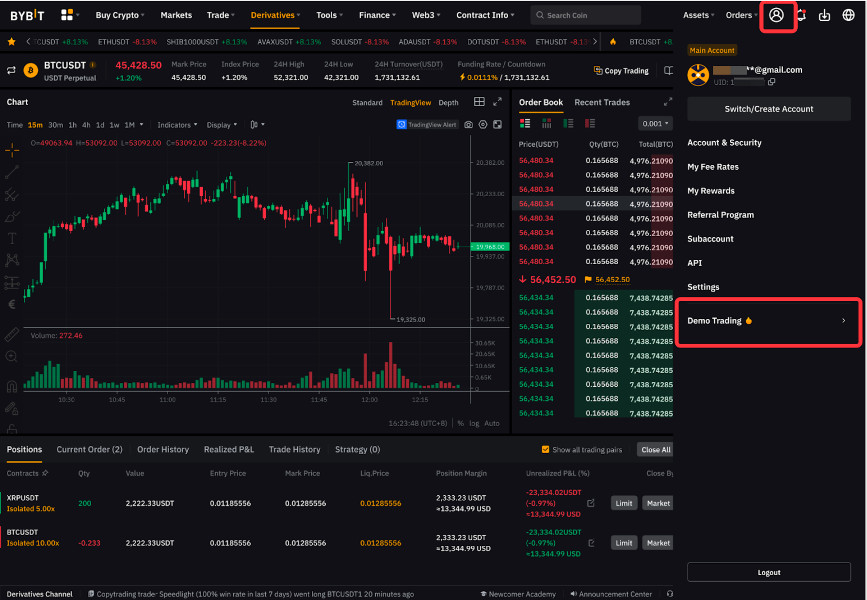Screen dimensions: 867x600
Task: Switch order book to sell-only depth view
Action: pyautogui.click(x=590, y=124)
